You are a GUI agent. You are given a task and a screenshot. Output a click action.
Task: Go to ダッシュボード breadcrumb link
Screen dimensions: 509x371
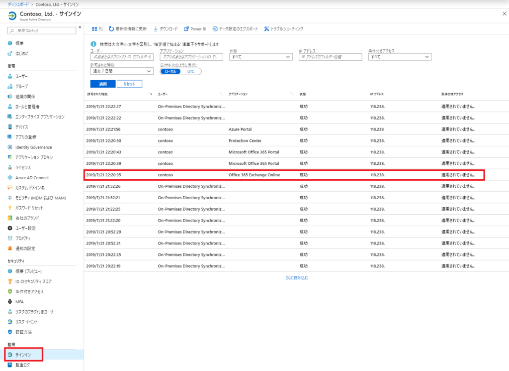pyautogui.click(x=18, y=4)
